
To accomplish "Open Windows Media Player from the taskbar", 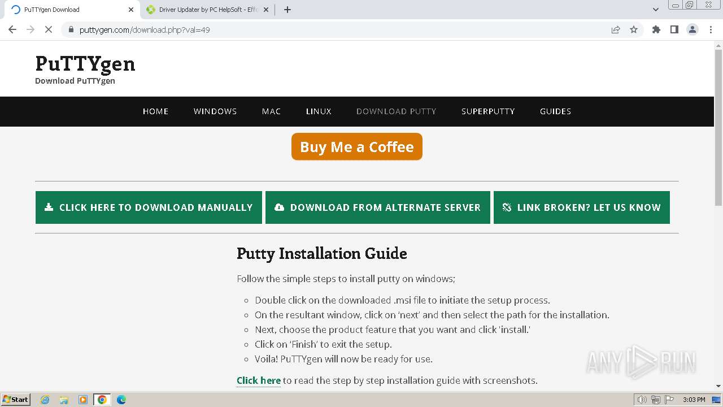I will (83, 400).
